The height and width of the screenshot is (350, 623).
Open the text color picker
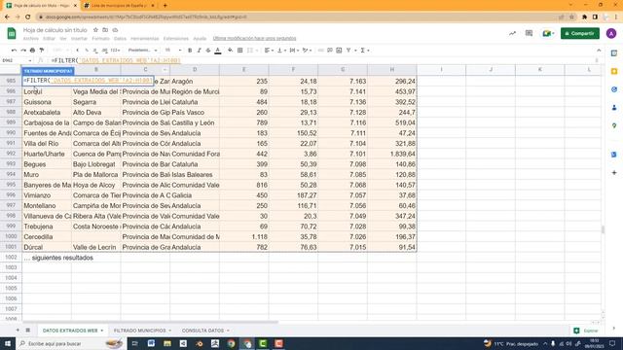coord(218,51)
